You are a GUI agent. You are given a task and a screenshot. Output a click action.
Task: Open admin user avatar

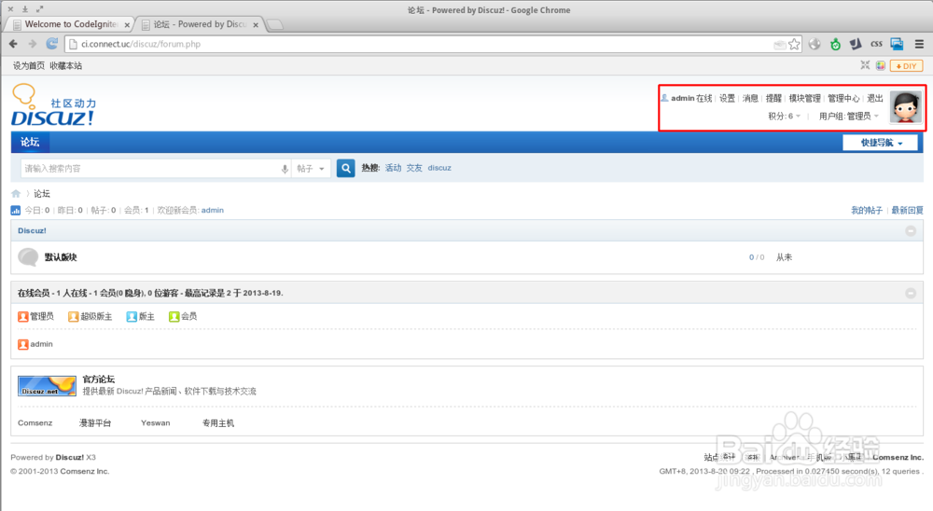(906, 107)
